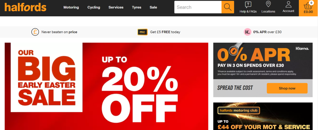Click the Search input field
The height and width of the screenshot is (130, 318).
coord(198,7)
